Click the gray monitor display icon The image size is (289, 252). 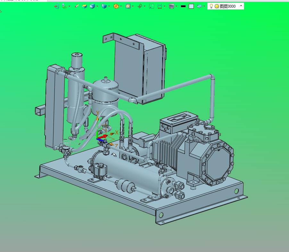(x=172, y=6)
